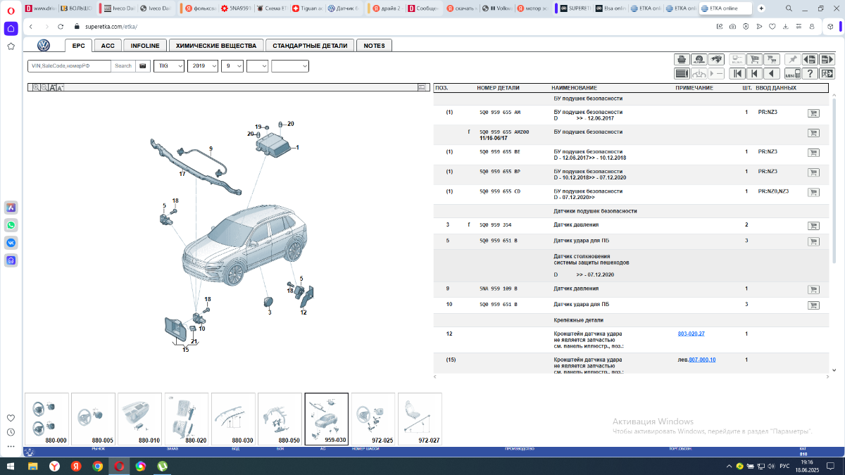845x475 pixels.
Task: Expand the main group dropdown showing 9
Action: point(232,65)
